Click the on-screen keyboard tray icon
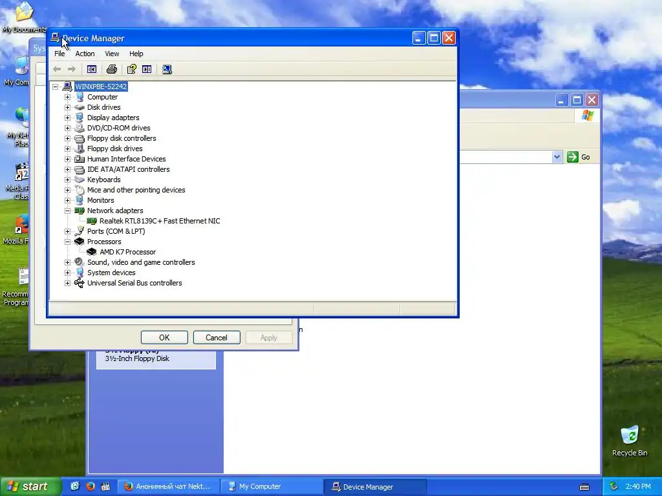This screenshot has height=496, width=662. point(584,487)
